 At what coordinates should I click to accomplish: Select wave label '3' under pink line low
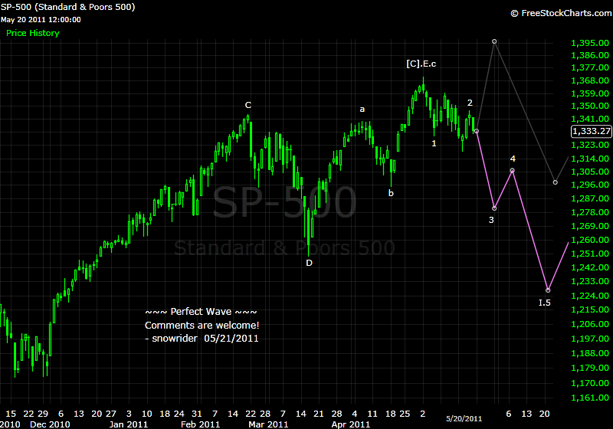click(491, 220)
